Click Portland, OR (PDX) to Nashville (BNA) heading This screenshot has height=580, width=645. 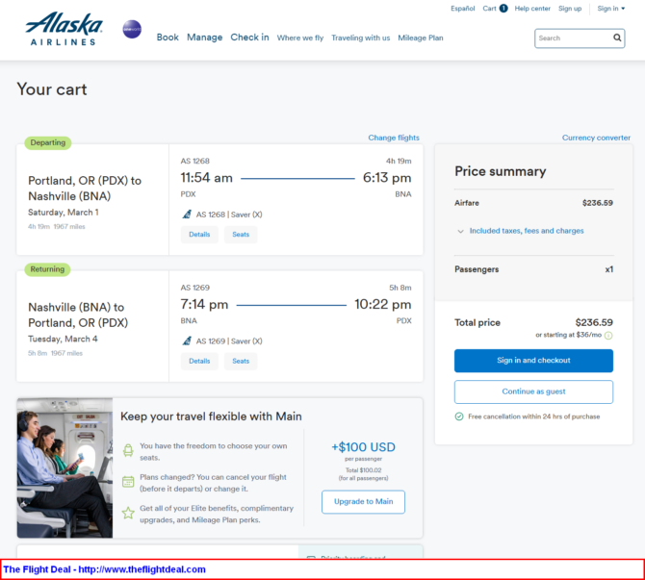click(85, 189)
